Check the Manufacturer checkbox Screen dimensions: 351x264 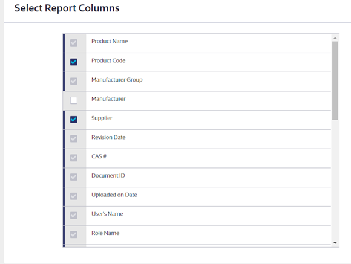74,100
